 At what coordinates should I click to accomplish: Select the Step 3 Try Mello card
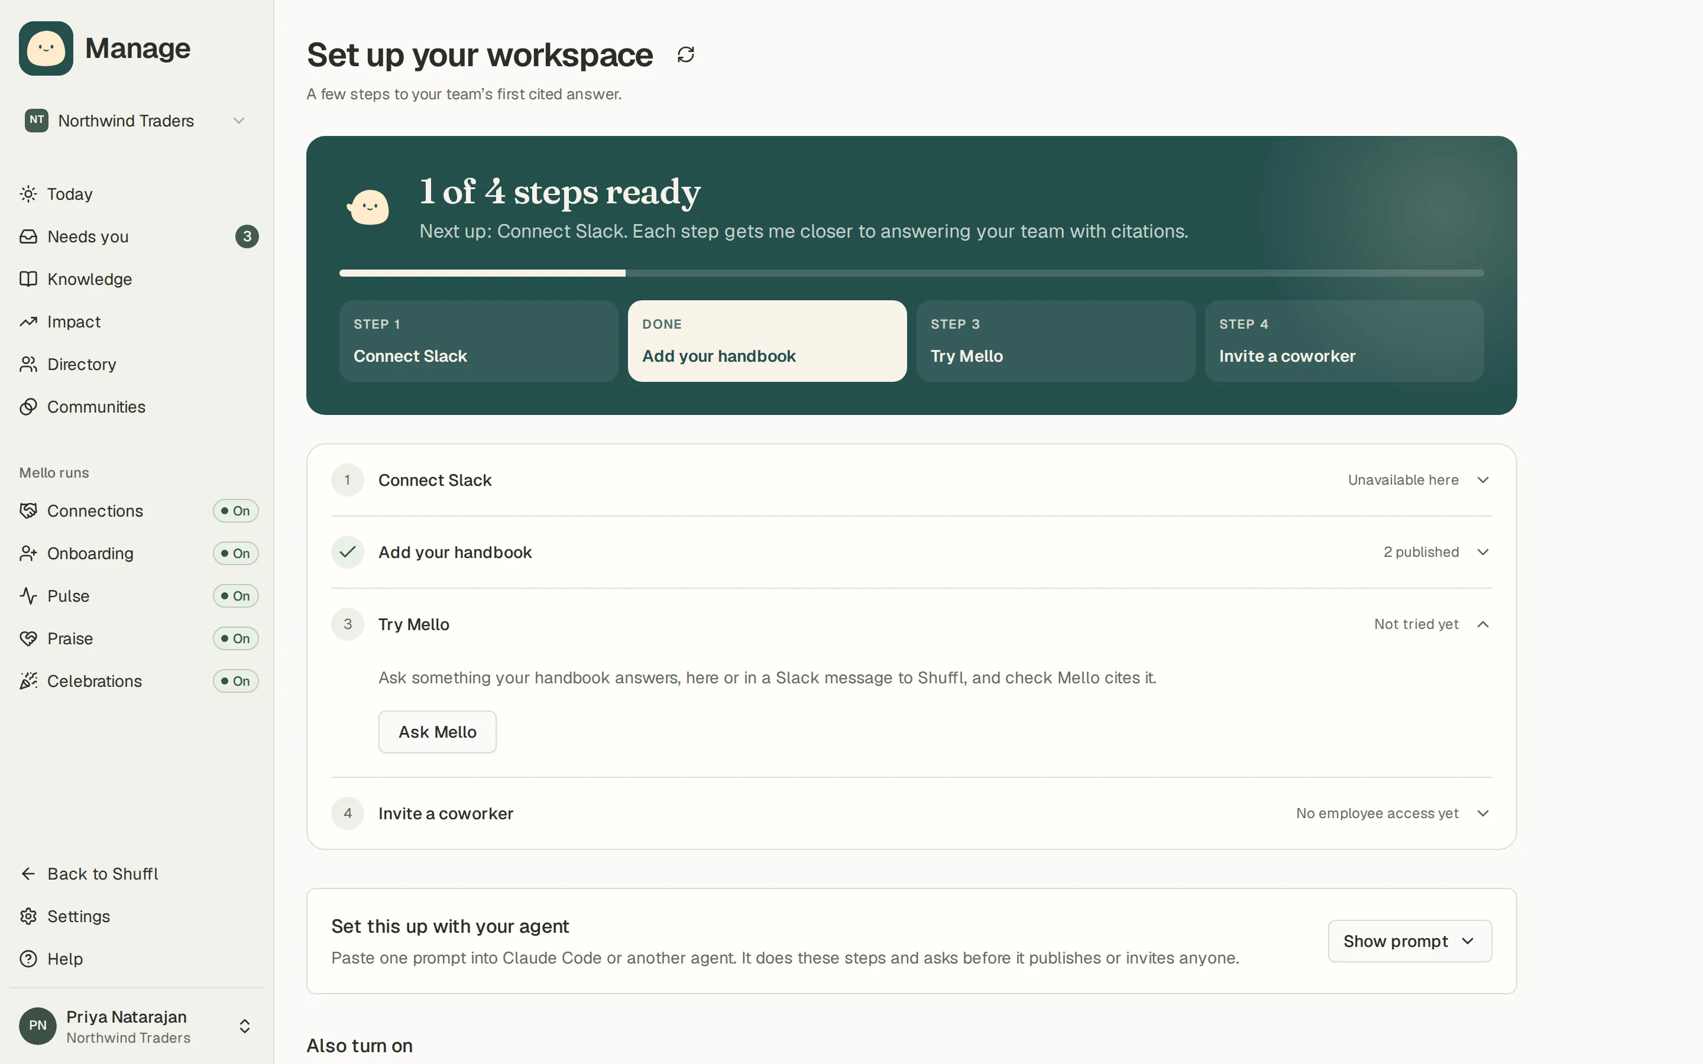(1056, 341)
